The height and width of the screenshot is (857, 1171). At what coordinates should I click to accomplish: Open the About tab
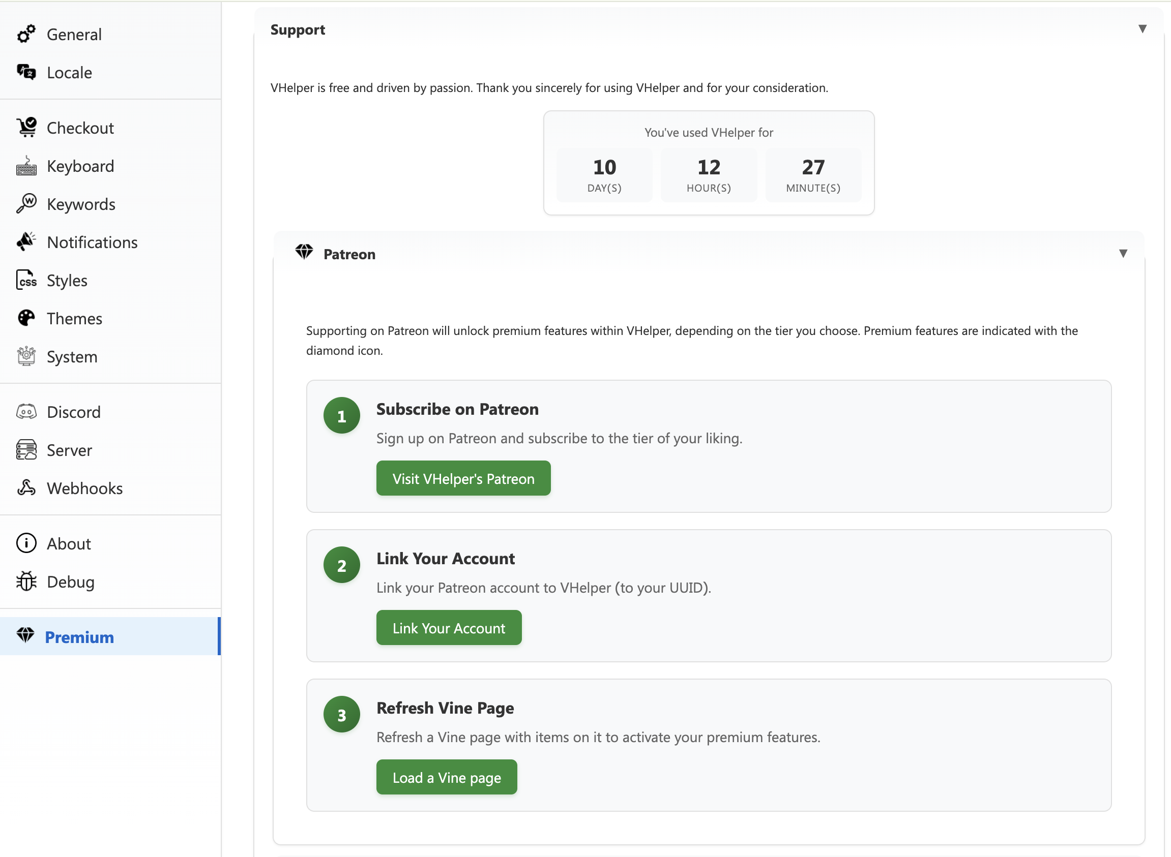pos(69,544)
